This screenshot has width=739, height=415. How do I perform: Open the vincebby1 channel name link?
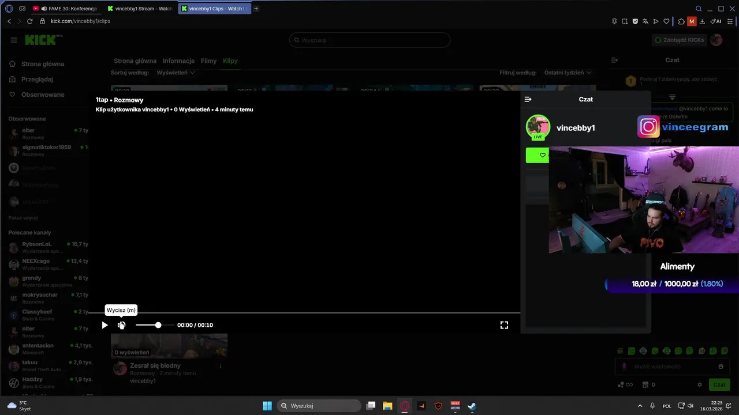576,128
